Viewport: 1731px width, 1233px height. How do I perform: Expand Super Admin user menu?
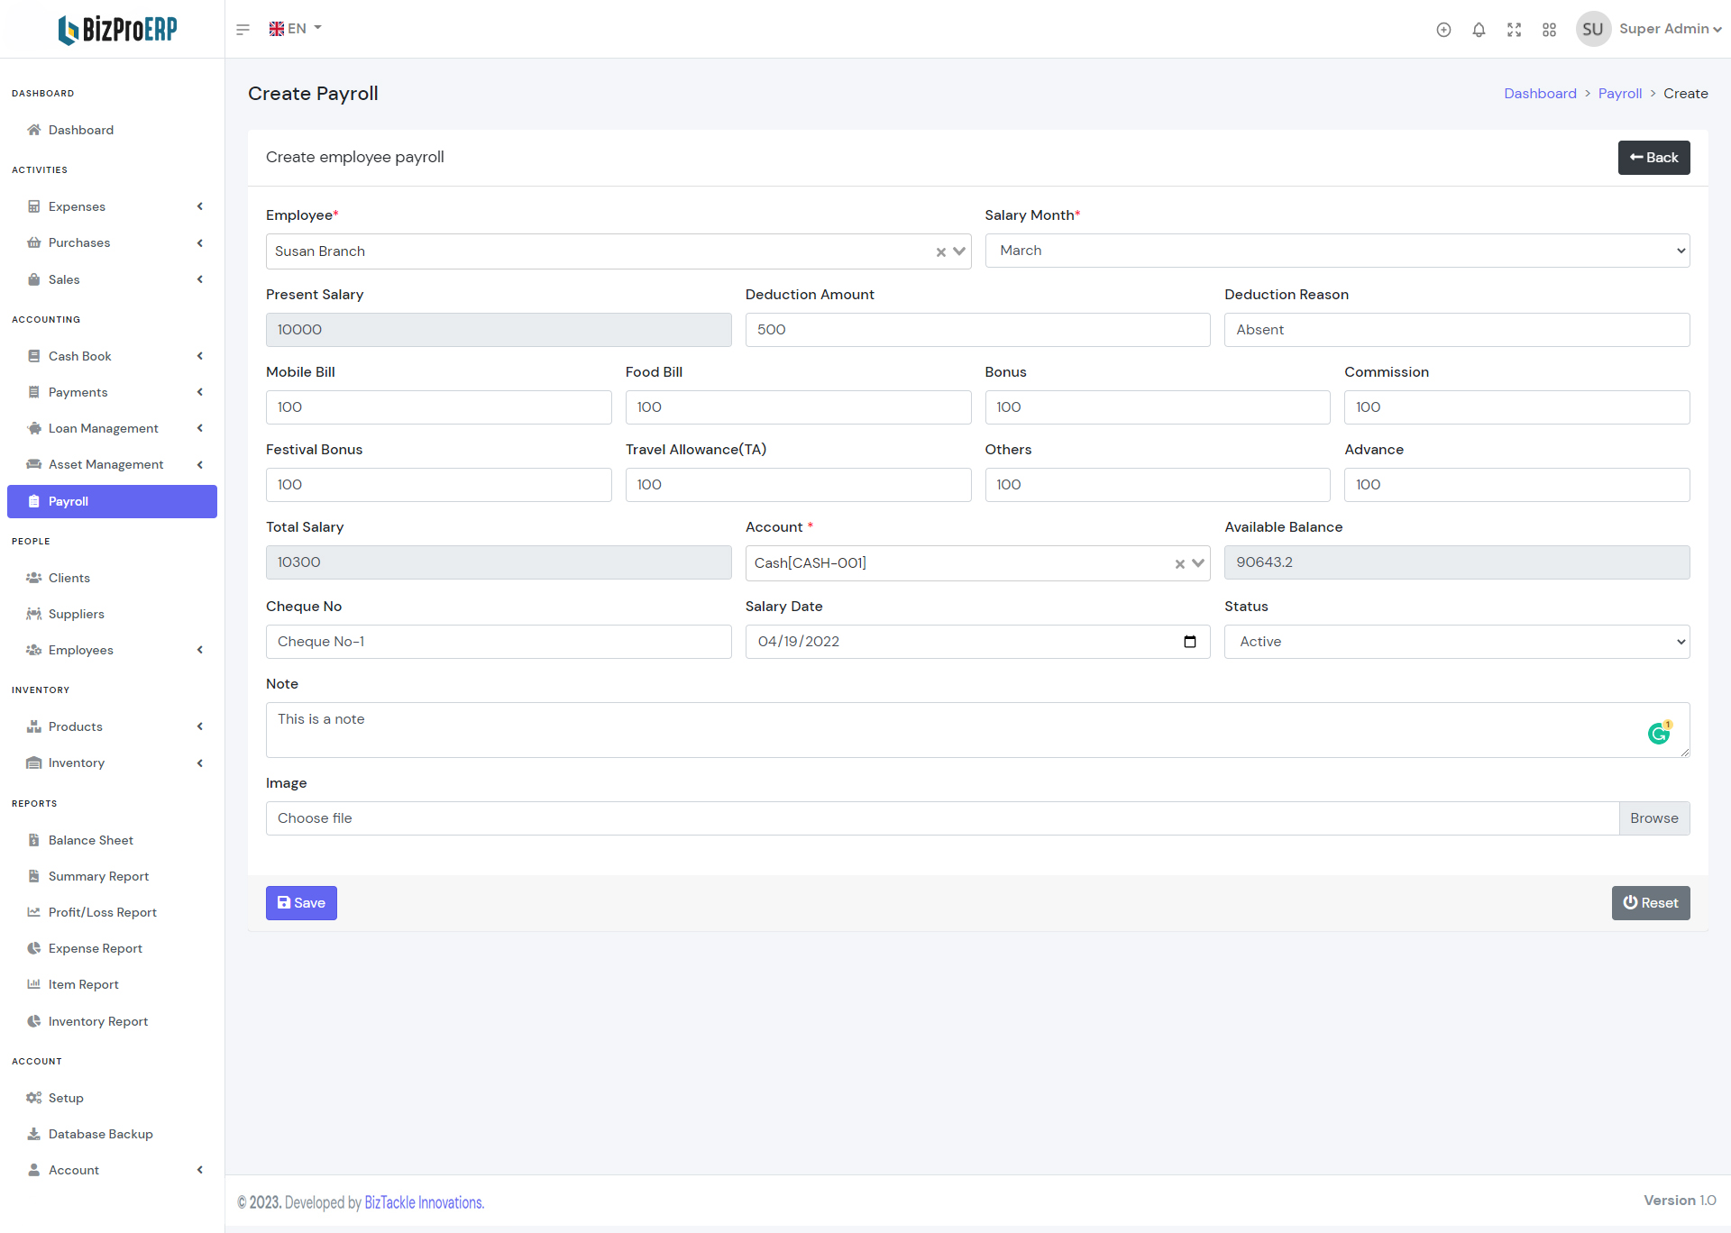point(1669,29)
